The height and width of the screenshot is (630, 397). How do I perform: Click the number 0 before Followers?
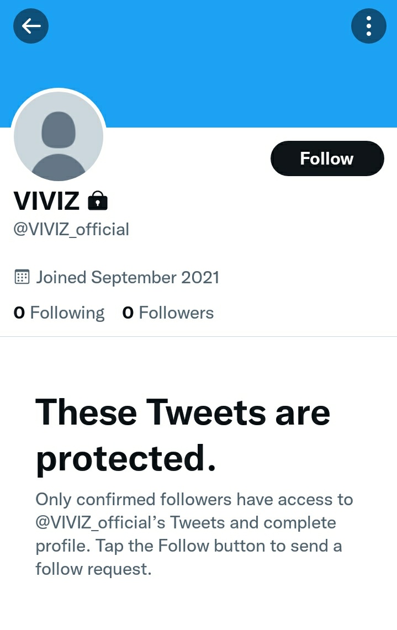pyautogui.click(x=128, y=313)
